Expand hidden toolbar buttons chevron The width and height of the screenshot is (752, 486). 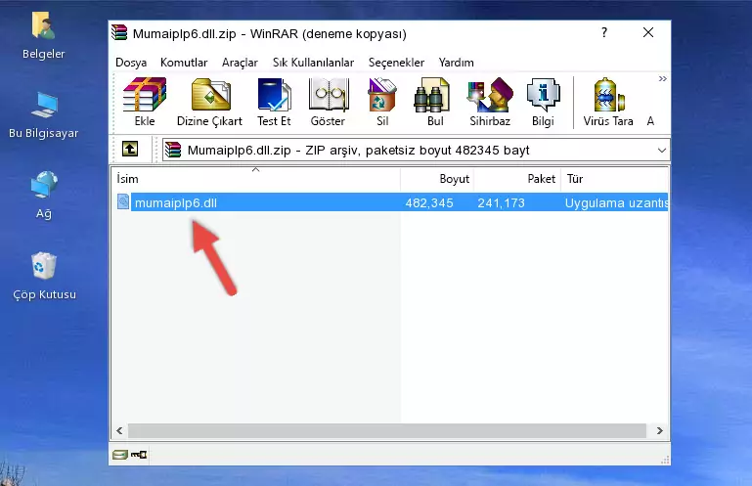click(x=662, y=78)
